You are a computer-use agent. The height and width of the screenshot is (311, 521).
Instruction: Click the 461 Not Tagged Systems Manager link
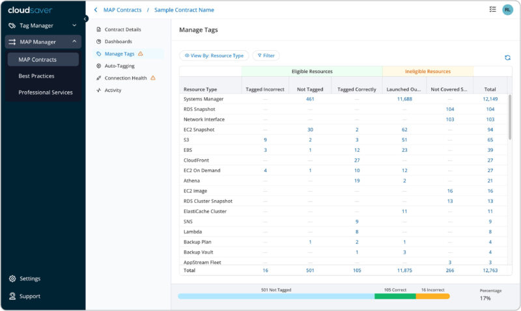coord(310,99)
